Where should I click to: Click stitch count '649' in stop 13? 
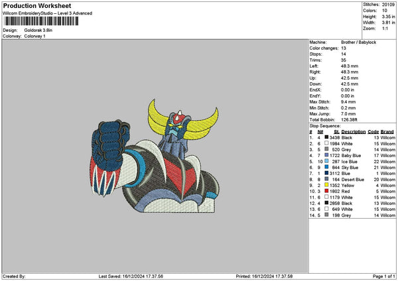point(336,209)
